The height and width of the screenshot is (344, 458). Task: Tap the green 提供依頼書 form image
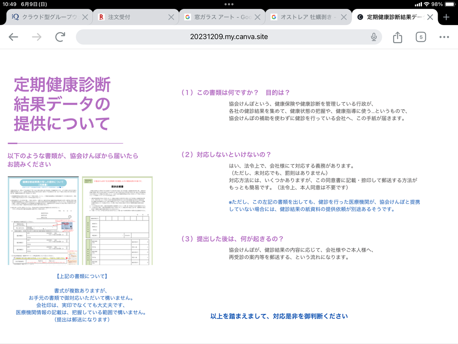pyautogui.click(x=117, y=220)
